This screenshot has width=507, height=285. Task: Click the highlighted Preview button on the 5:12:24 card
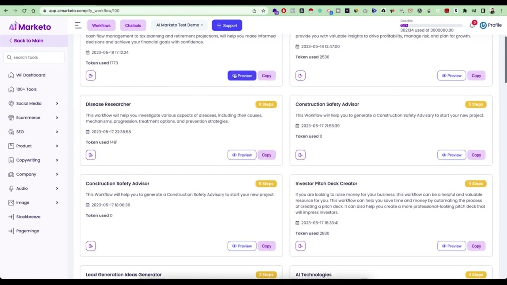(x=242, y=76)
